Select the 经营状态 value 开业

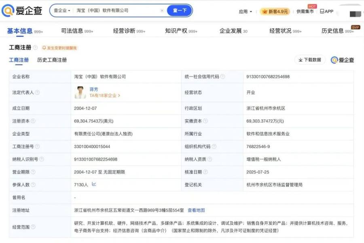[x=251, y=93]
